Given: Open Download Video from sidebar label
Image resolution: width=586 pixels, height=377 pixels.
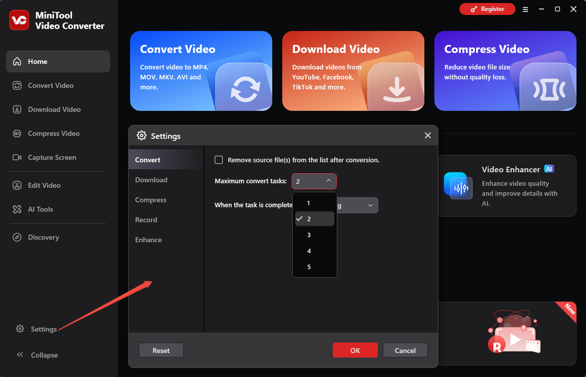Looking at the screenshot, I should (54, 109).
